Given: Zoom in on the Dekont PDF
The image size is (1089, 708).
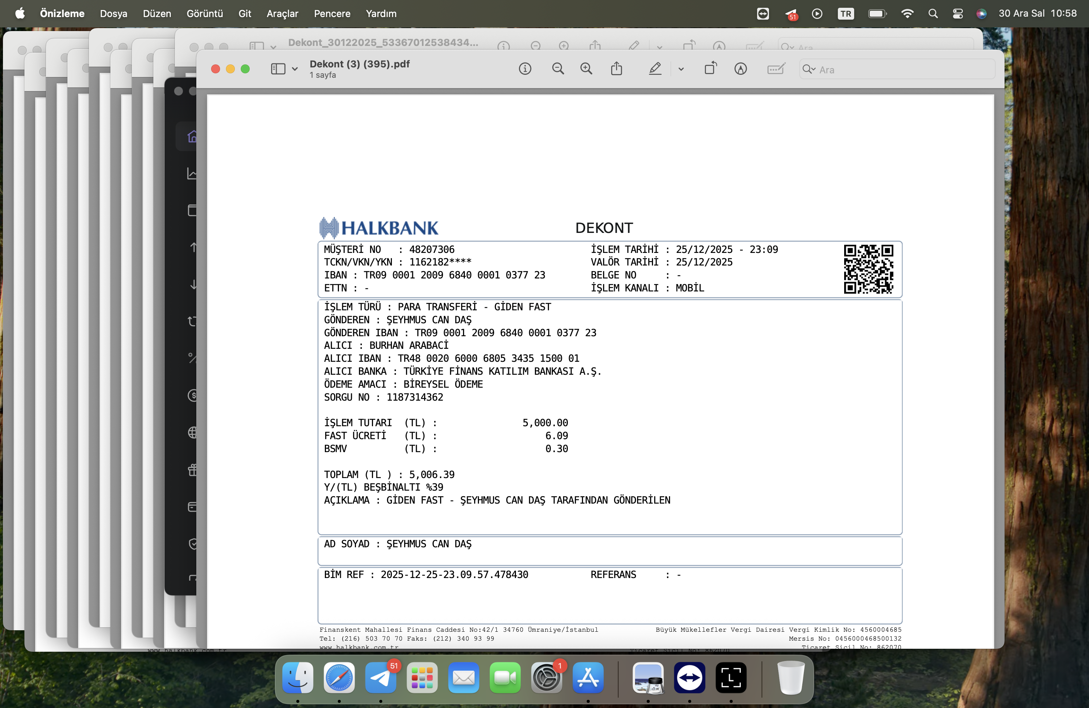Looking at the screenshot, I should [586, 69].
